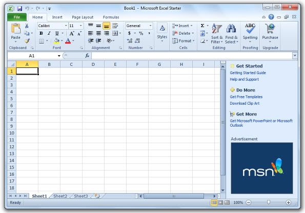Open the Getting Started Guide link
Screen dimensions: 305x213
tap(248, 73)
